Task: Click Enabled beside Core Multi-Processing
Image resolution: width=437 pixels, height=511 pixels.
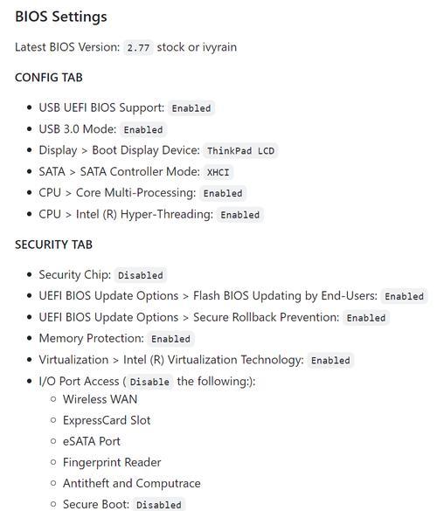Action: tap(223, 193)
